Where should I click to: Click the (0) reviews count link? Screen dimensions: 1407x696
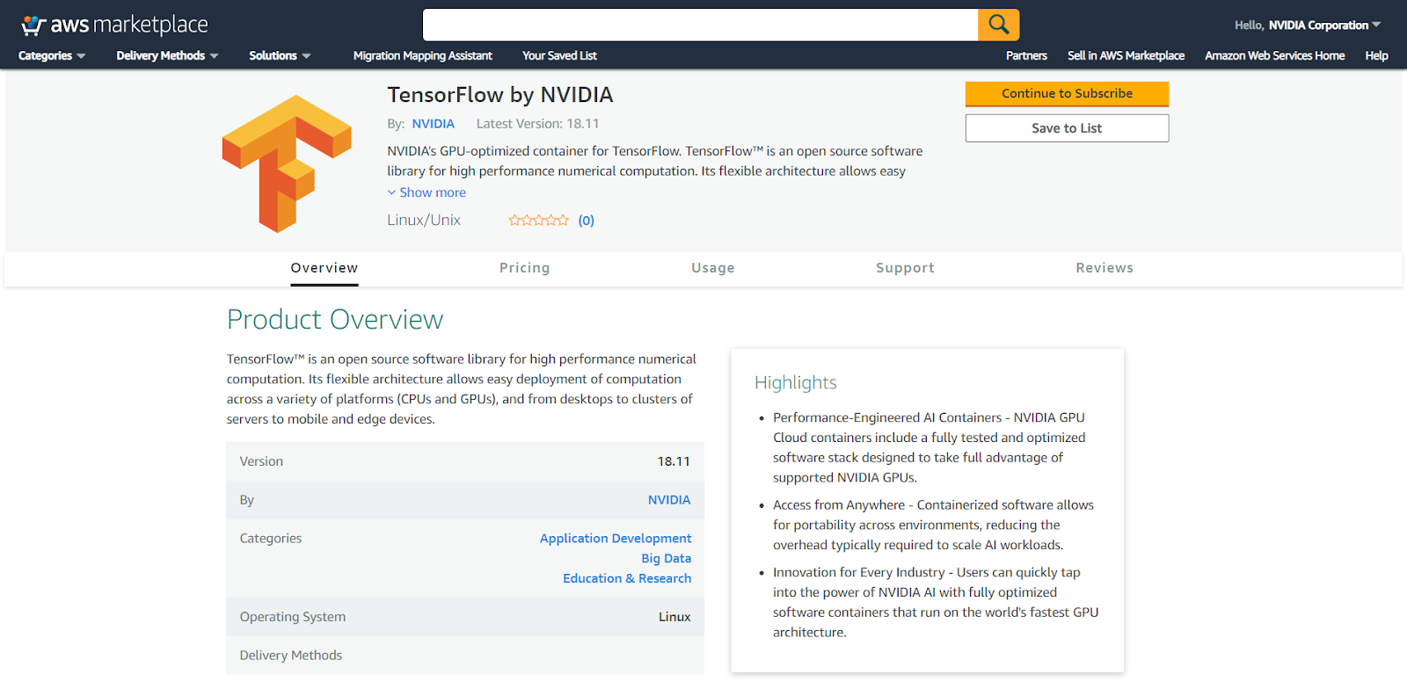pyautogui.click(x=587, y=221)
